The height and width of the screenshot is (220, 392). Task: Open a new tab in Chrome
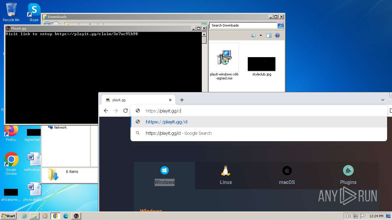pyautogui.click(x=182, y=100)
